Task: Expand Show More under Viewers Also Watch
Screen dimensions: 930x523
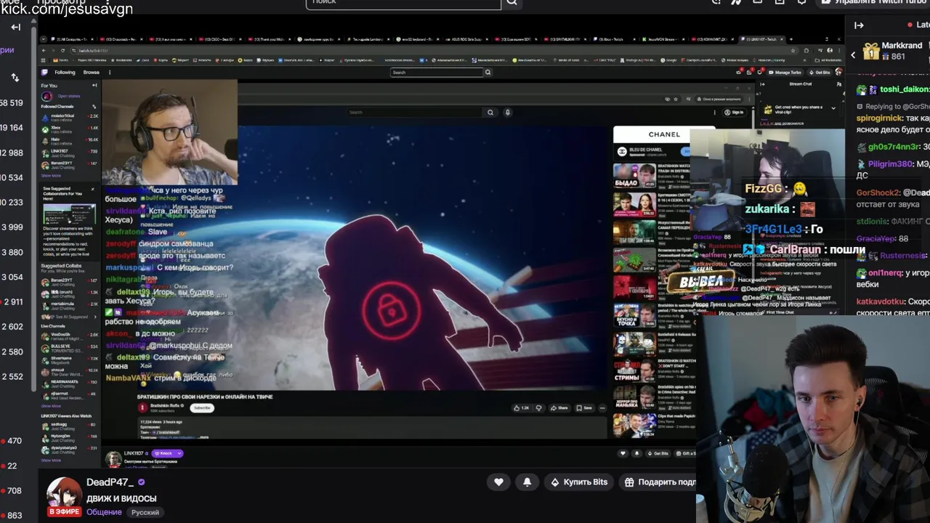Action: (51, 460)
